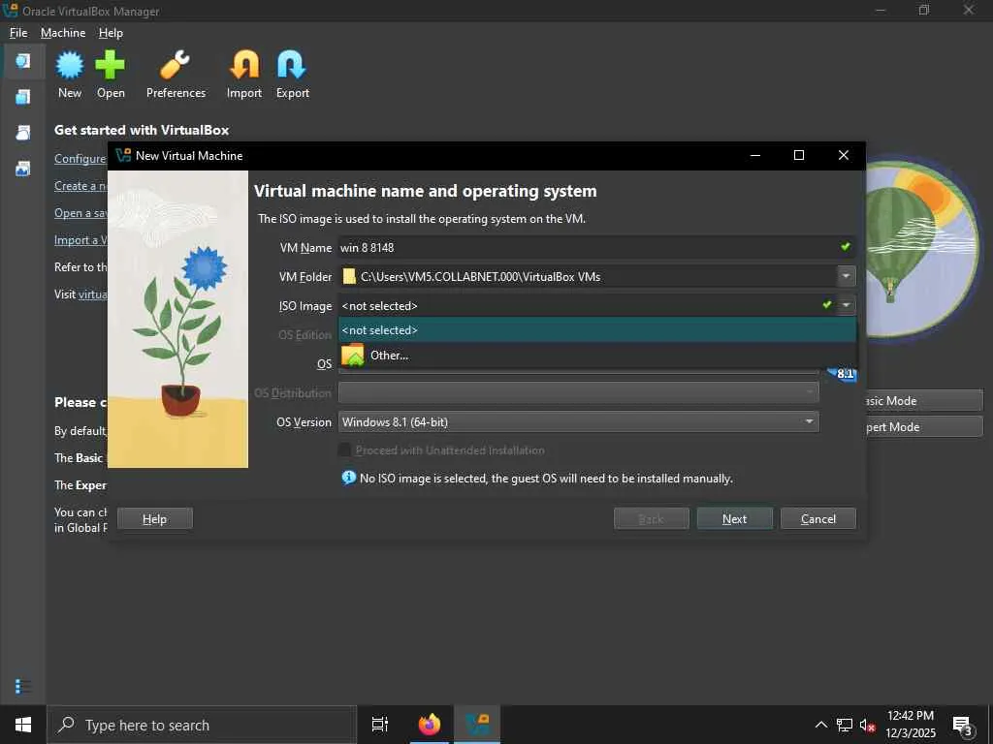Close the New Virtual Machine dialog
This screenshot has height=744, width=993.
tap(843, 156)
